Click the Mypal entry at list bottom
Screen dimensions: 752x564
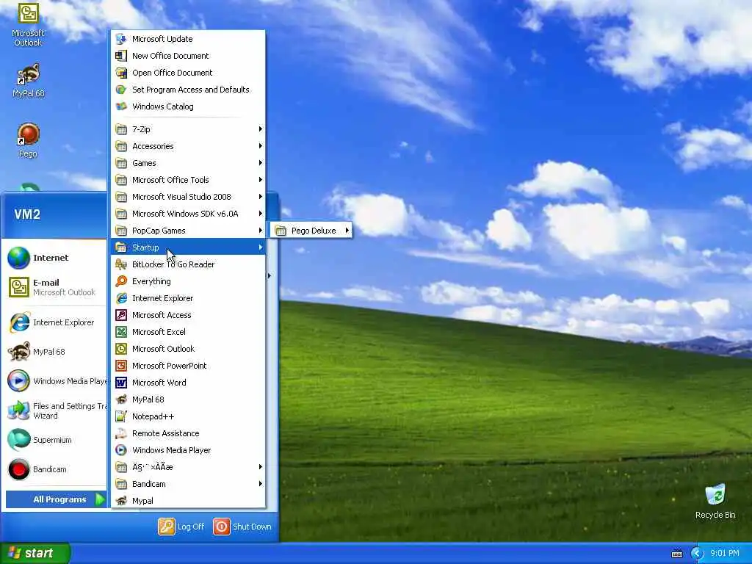tap(188, 501)
